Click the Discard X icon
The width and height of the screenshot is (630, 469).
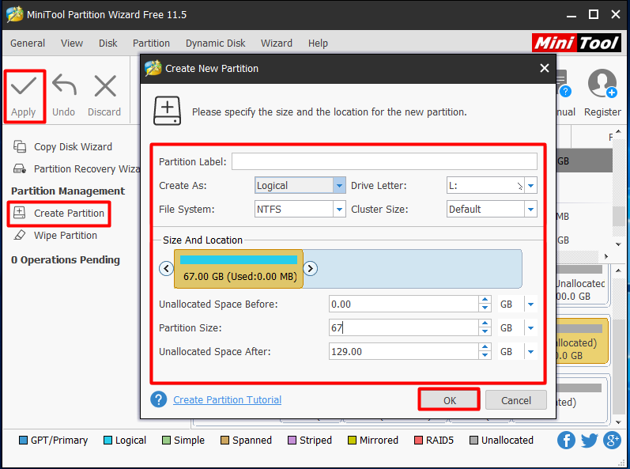coord(104,87)
